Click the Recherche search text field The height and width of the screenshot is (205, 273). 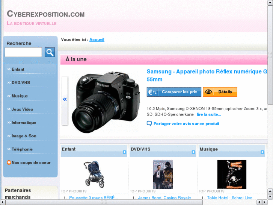[x=23, y=52]
